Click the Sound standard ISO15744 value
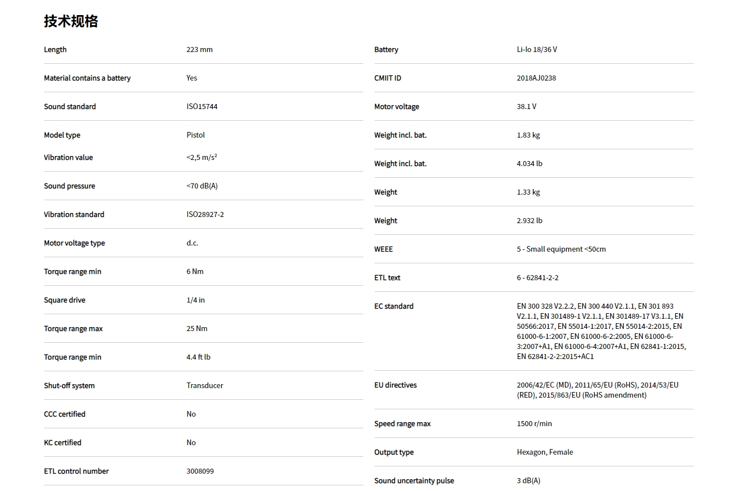738x491 pixels. [202, 107]
